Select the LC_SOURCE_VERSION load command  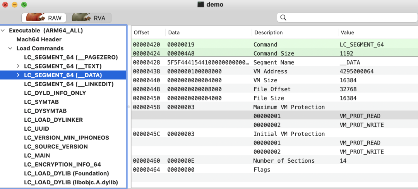pos(56,146)
